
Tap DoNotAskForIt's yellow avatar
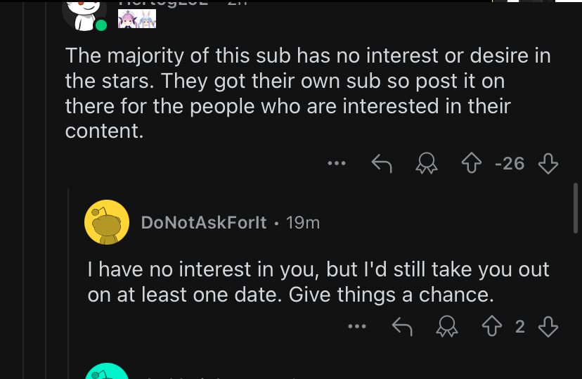[107, 222]
